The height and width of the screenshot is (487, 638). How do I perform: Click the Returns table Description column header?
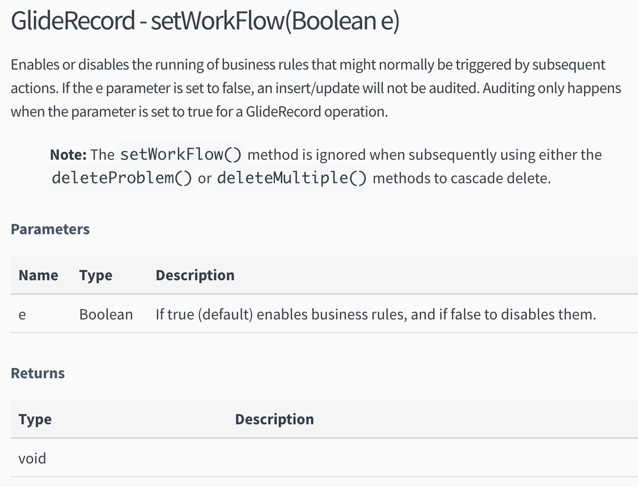[274, 419]
